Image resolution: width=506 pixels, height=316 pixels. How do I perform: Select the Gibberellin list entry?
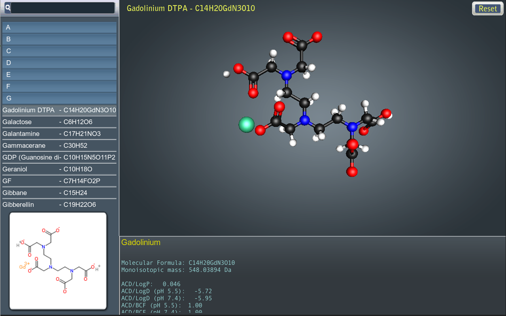coord(59,205)
